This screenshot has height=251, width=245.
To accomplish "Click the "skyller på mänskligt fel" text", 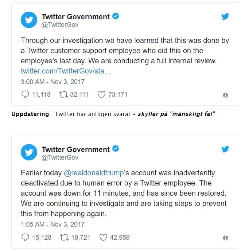I will coord(176,114).
